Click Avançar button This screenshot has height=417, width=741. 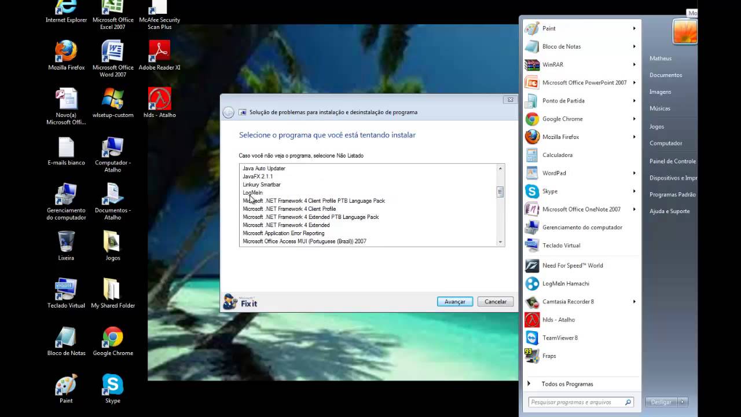[455, 302]
